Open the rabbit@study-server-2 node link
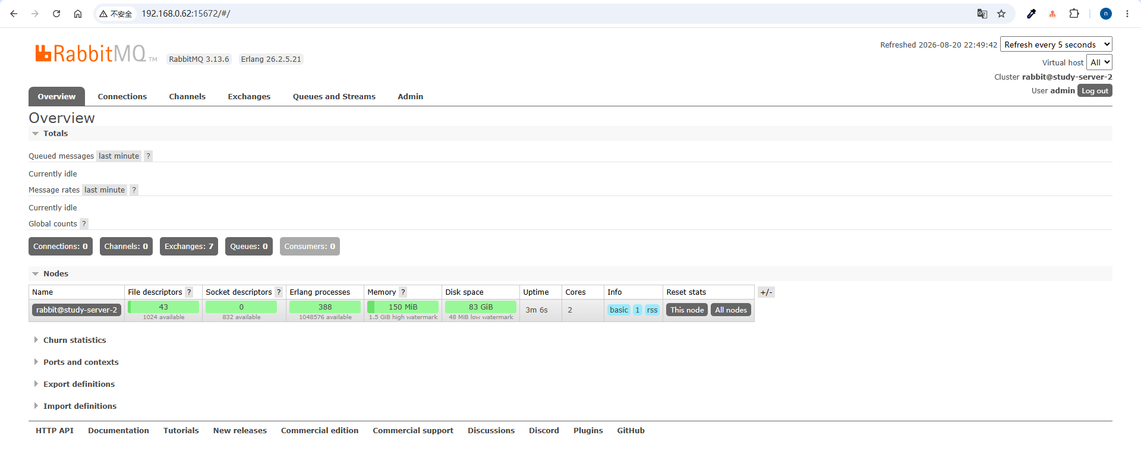Image resolution: width=1141 pixels, height=454 pixels. pyautogui.click(x=77, y=310)
